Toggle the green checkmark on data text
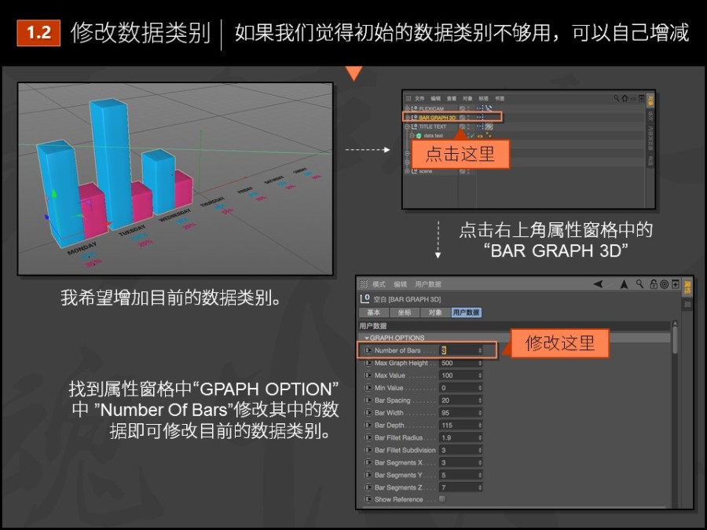The image size is (707, 530). pyautogui.click(x=471, y=136)
